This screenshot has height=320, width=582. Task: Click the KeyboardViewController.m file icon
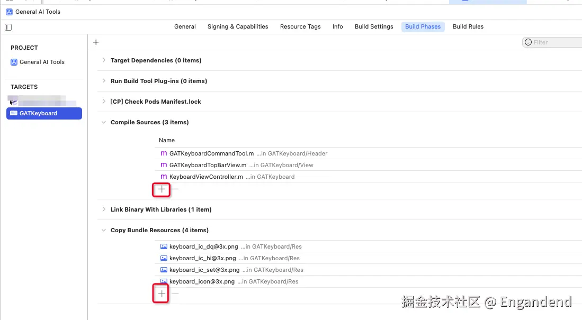(164, 177)
